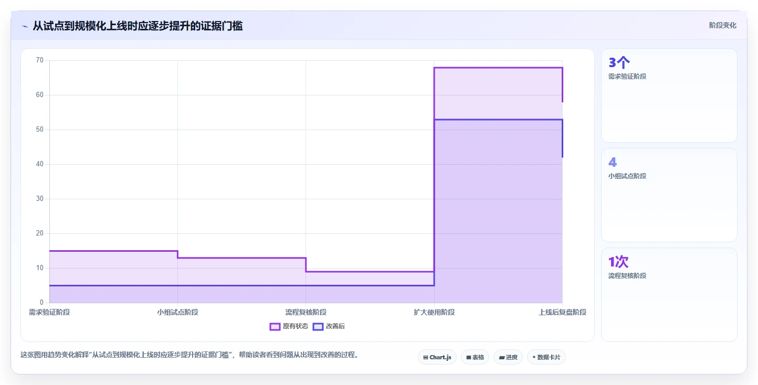Click the 30 y-axis value
This screenshot has width=758, height=385.
39,199
